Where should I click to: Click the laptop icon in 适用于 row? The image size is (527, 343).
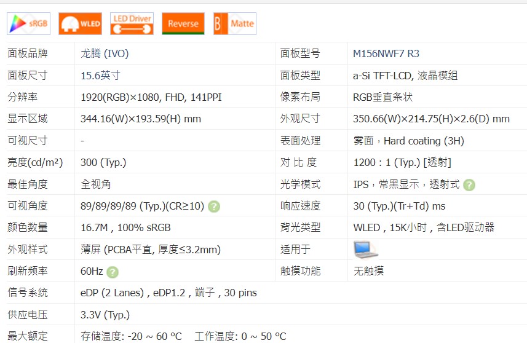tap(366, 250)
